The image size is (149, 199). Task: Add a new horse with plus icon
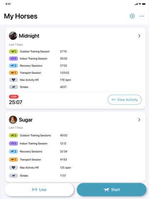tap(132, 16)
